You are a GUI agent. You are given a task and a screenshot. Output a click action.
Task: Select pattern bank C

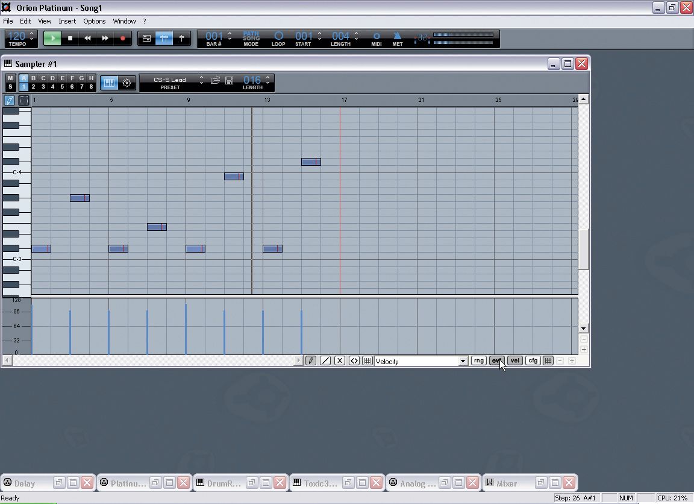pos(43,78)
